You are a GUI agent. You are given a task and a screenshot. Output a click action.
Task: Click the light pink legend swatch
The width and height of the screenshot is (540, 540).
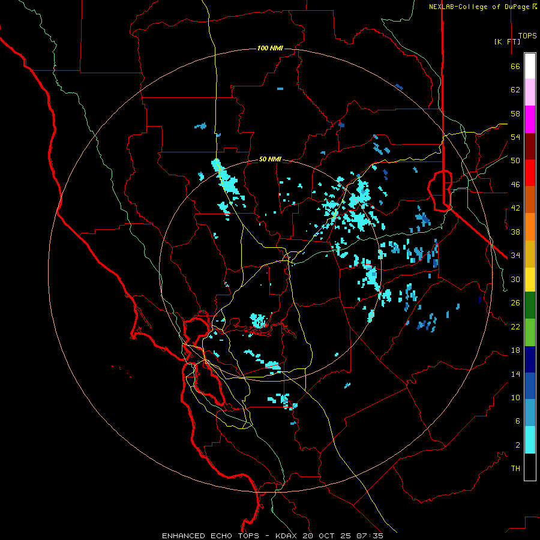tap(530, 92)
